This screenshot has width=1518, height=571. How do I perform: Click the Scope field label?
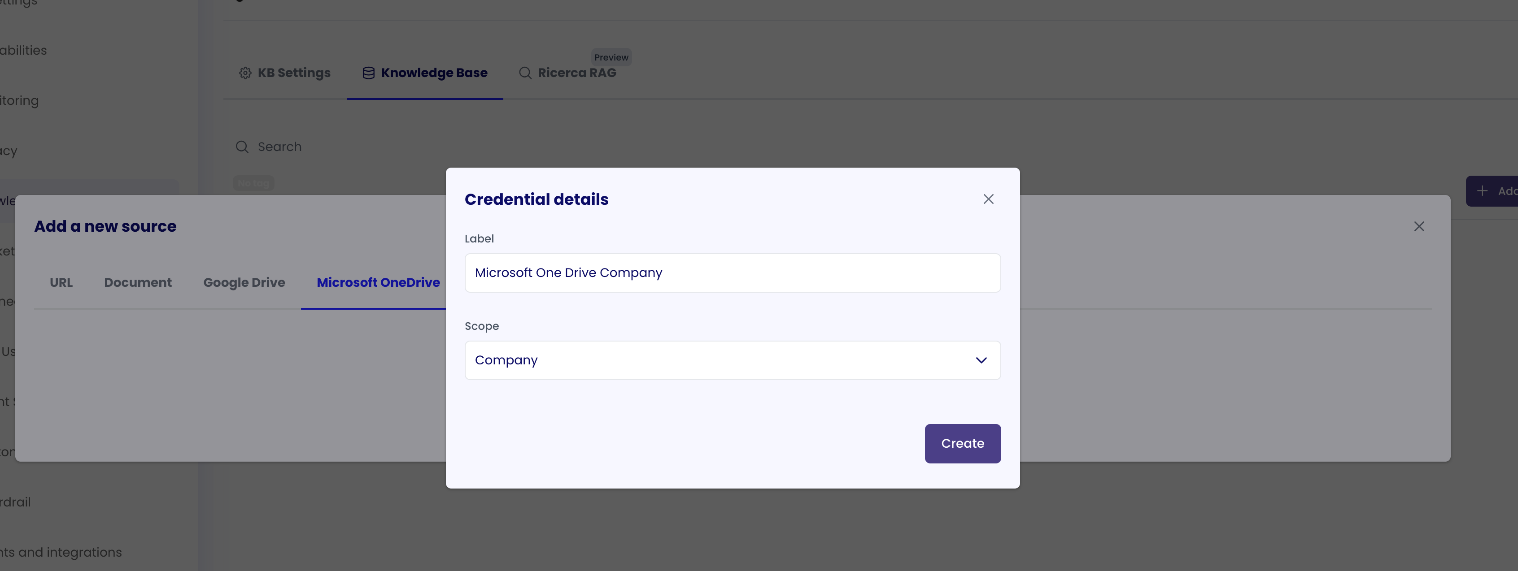481,326
